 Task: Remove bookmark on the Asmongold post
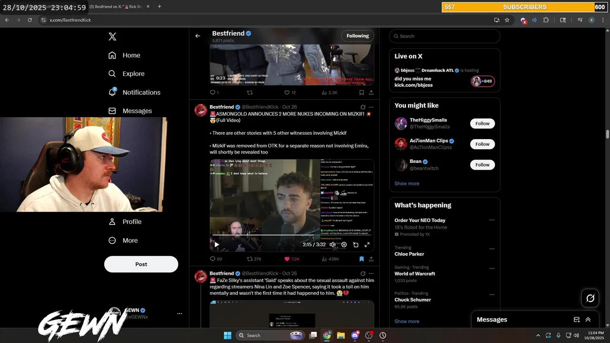(362, 259)
